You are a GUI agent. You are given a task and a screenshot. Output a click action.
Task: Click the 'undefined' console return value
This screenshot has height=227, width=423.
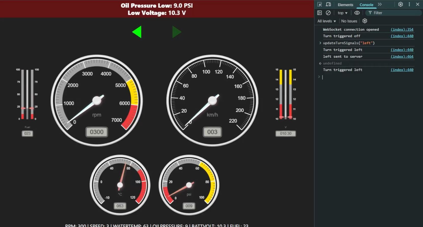click(x=332, y=63)
